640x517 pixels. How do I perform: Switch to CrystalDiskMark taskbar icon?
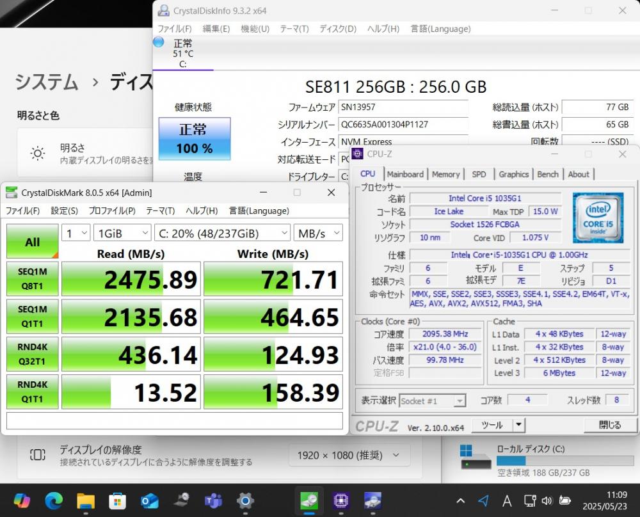309,500
